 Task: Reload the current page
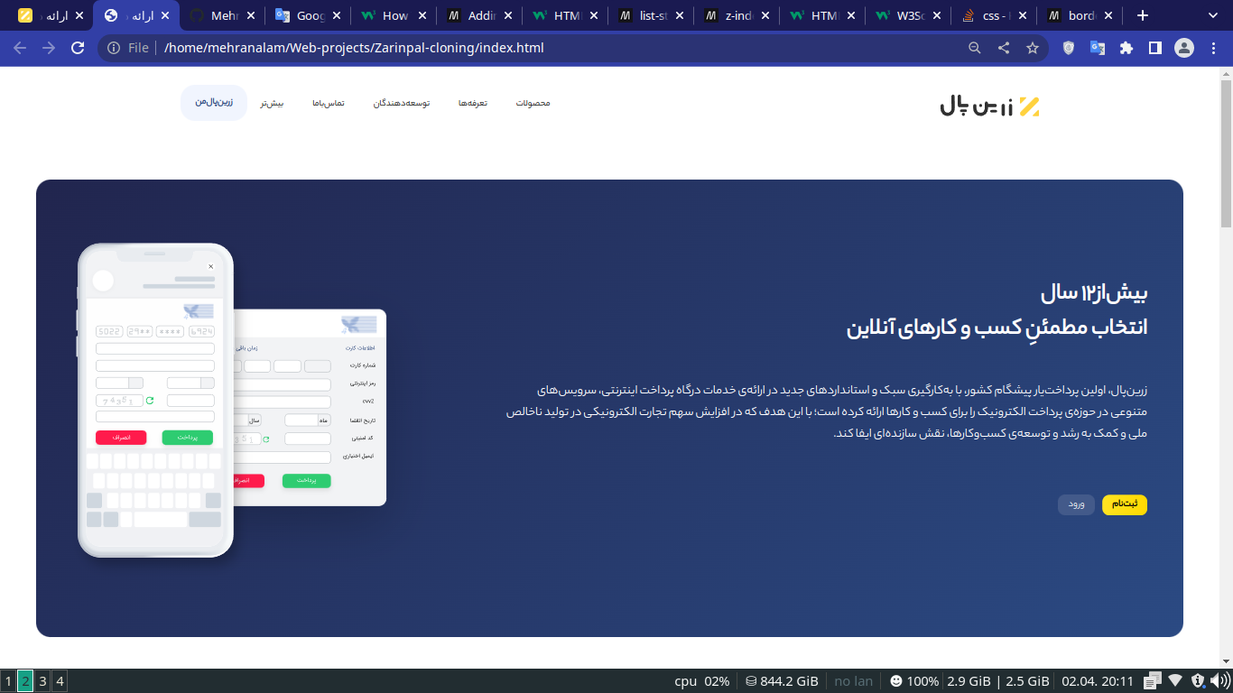(78, 48)
